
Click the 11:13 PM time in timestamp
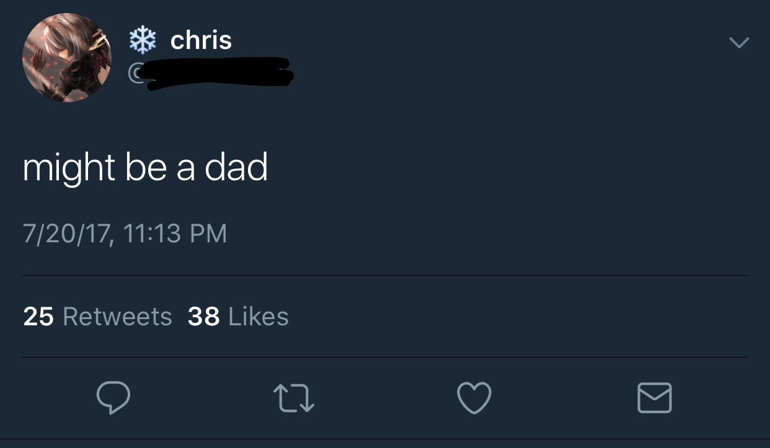(x=175, y=234)
